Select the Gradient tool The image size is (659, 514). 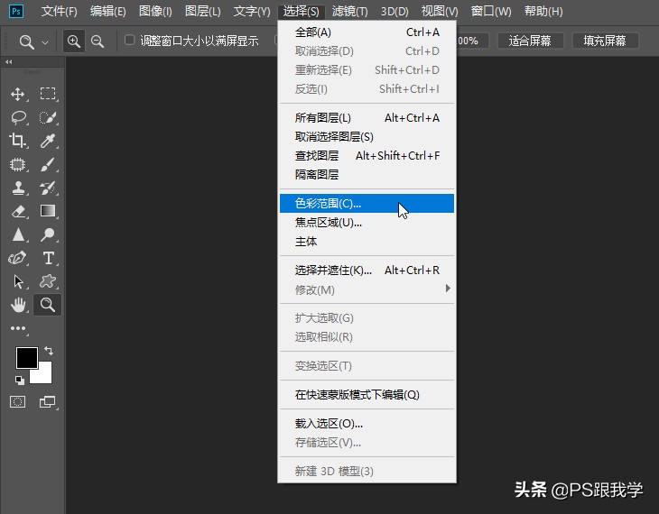pos(48,211)
